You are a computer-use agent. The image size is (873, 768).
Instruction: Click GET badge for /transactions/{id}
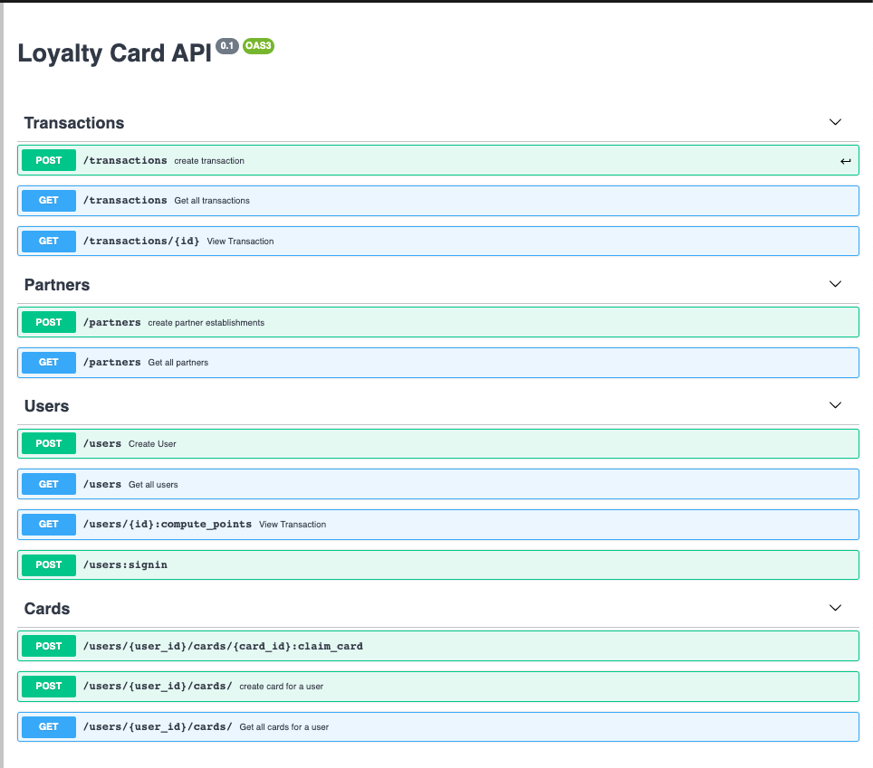tap(48, 241)
